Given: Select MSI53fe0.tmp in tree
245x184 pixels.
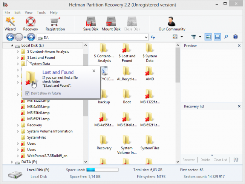Looking at the screenshot, I should point(38,113).
